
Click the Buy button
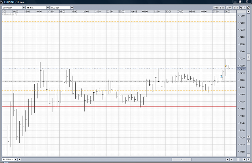[x=229, y=8]
